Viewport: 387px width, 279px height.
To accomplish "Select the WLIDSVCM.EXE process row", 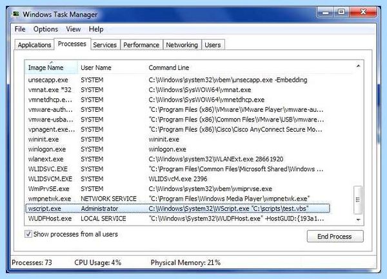I will point(177,179).
